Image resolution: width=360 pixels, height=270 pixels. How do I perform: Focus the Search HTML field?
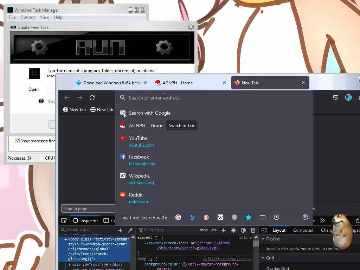tap(87, 230)
